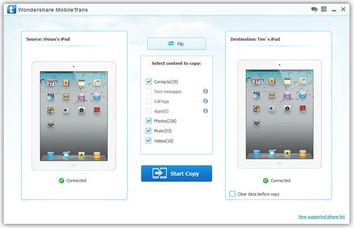Open the View supported phone list link
This screenshot has height=228, width=354.
tap(321, 217)
